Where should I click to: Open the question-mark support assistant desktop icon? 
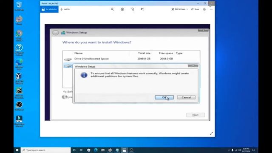pyautogui.click(x=19, y=50)
